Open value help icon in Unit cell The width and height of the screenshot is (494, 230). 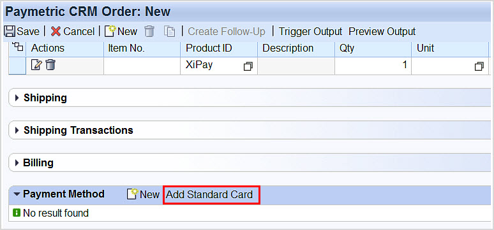pos(479,66)
